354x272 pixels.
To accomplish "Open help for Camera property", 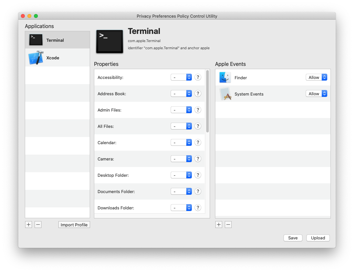I will 198,159.
